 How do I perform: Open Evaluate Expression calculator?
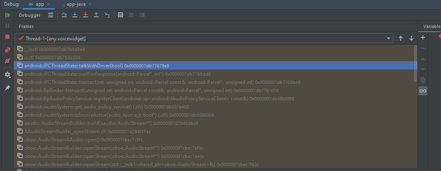point(121,15)
